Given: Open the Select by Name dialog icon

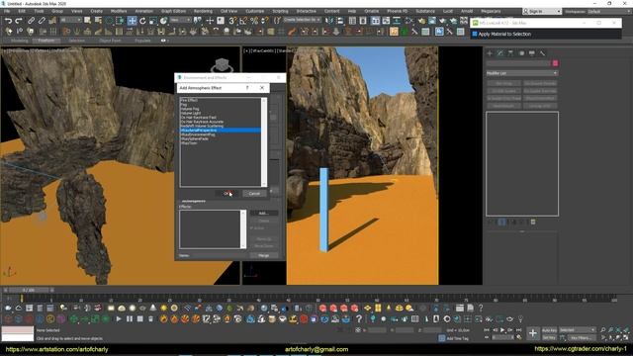Looking at the screenshot, I should coord(98,20).
